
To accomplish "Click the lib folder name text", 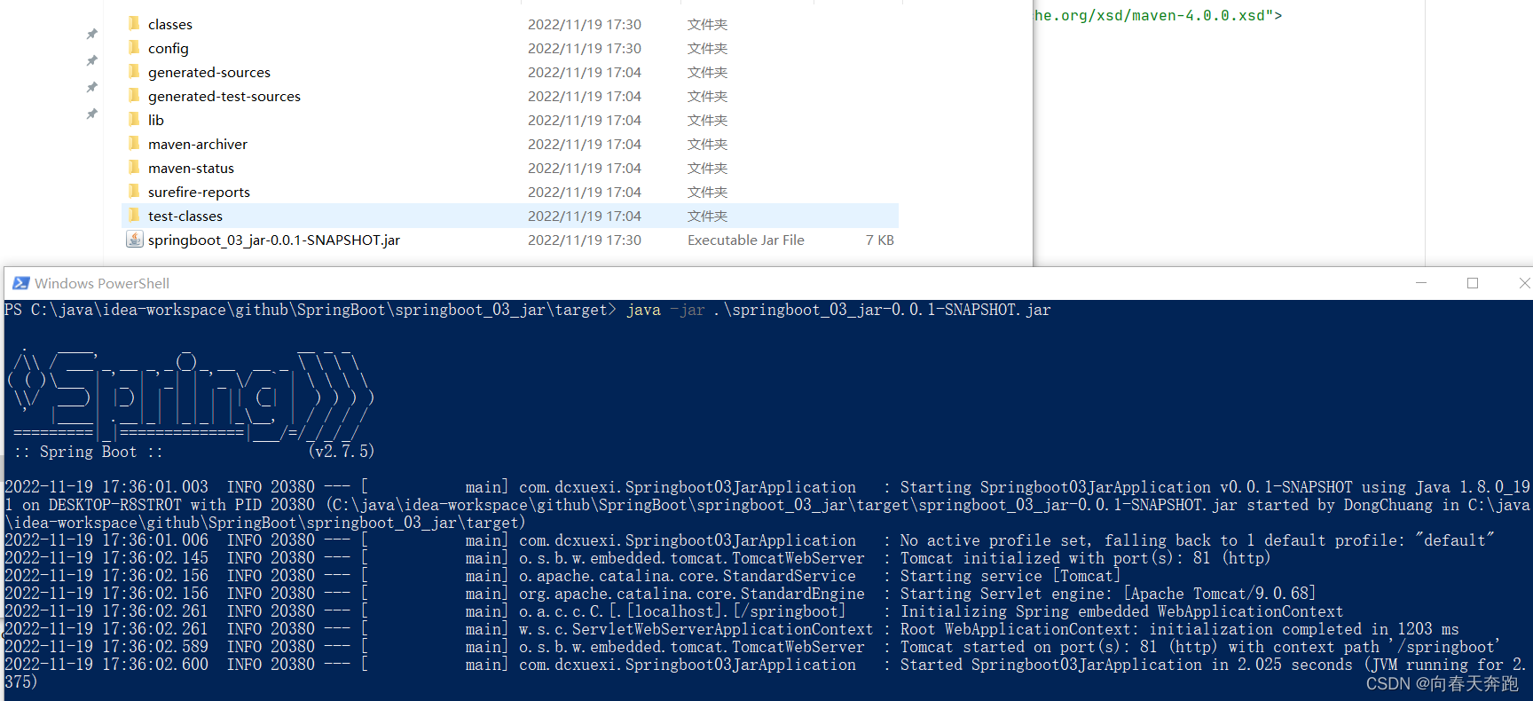I will (x=156, y=120).
